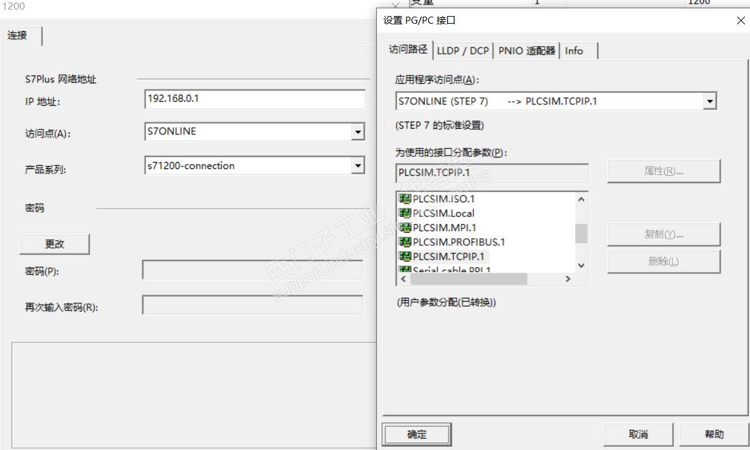Image resolution: width=750 pixels, height=450 pixels.
Task: Switch to the LLDP / DCP tab
Action: point(463,51)
